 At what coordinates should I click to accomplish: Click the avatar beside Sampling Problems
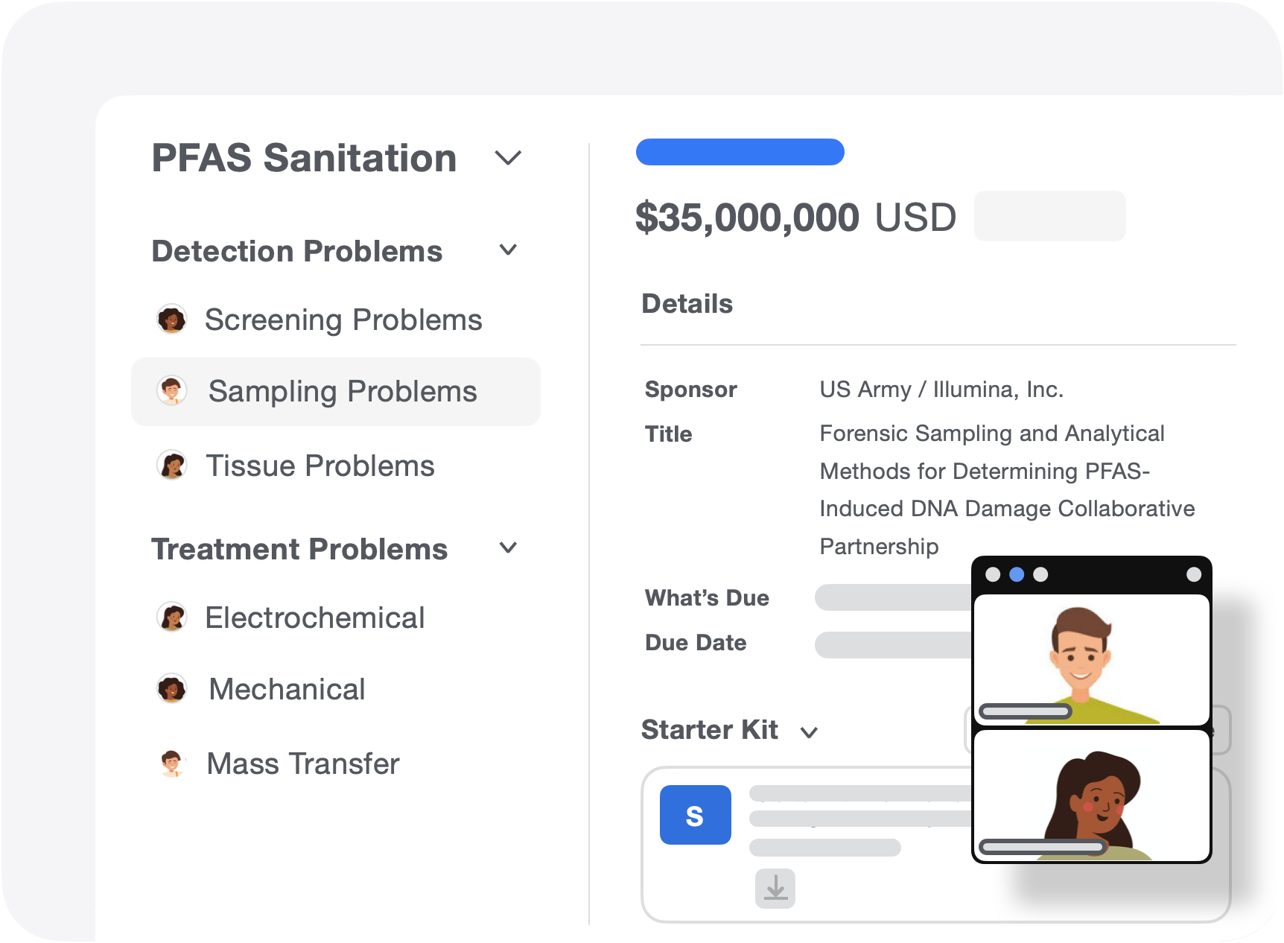click(172, 391)
